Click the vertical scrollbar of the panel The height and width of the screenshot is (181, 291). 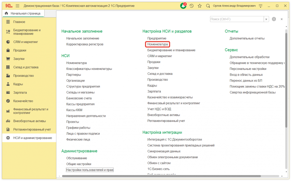[x=286, y=85]
